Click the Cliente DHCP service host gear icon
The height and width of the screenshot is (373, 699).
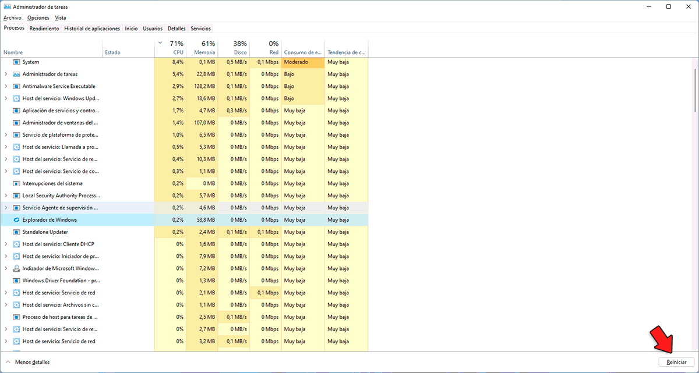16,244
